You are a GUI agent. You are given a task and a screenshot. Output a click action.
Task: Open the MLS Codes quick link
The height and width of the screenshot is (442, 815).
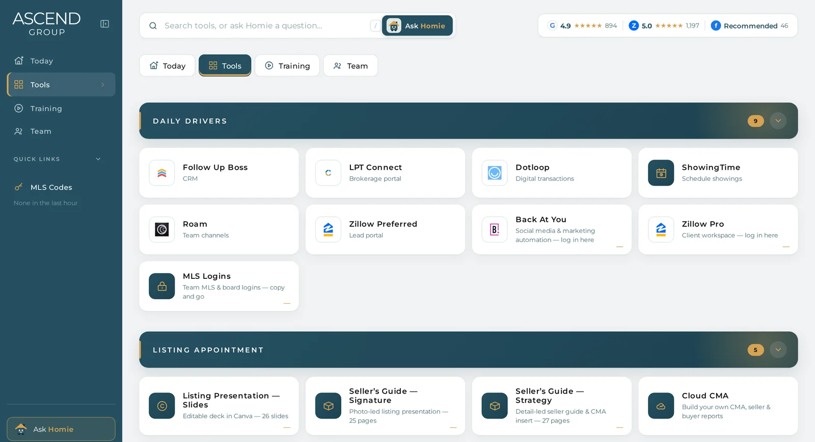61,187
